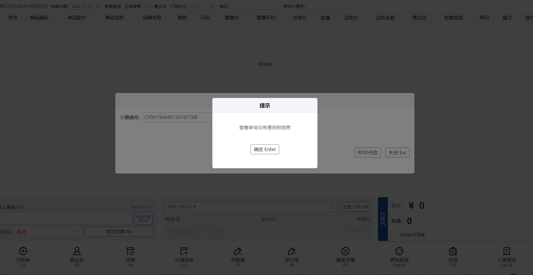Select the 改数量 edit quantity icon
This screenshot has width=533, height=275.
pyautogui.click(x=238, y=251)
